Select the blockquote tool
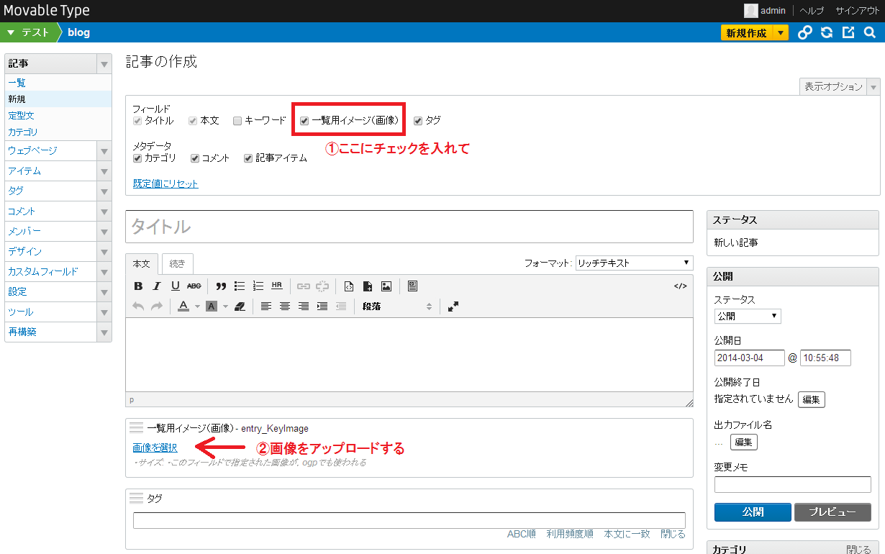 tap(221, 286)
